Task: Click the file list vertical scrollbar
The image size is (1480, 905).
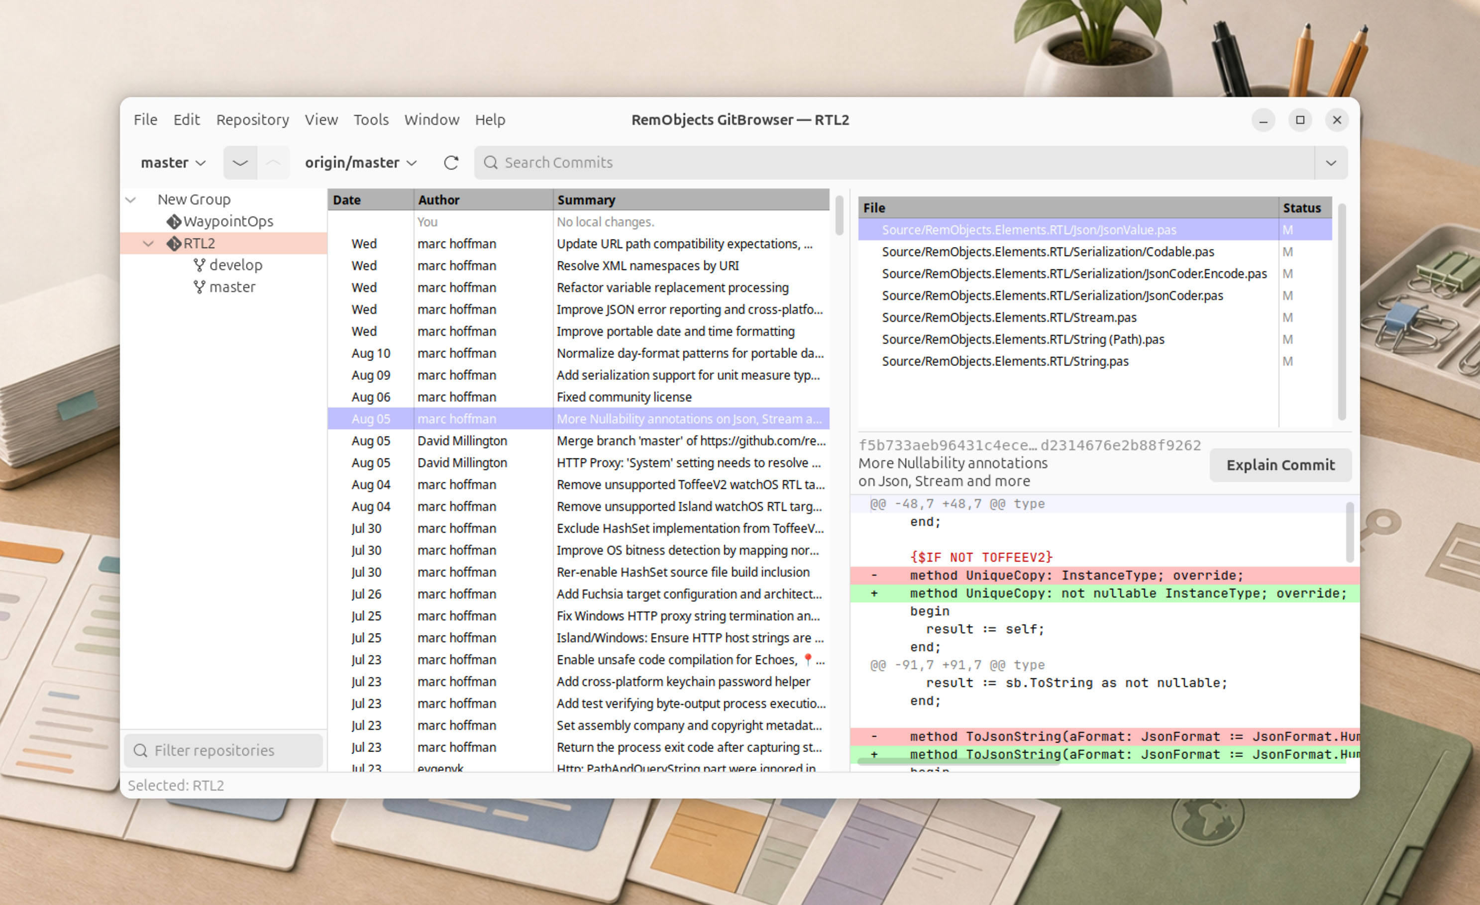Action: (x=1342, y=312)
